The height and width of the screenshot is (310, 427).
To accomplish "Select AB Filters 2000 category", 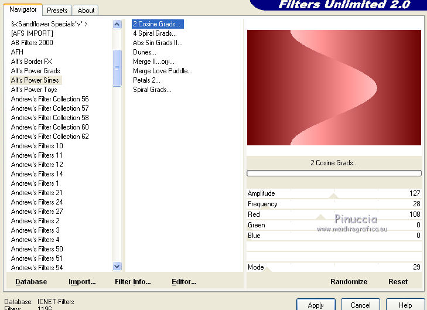I will pyautogui.click(x=32, y=43).
